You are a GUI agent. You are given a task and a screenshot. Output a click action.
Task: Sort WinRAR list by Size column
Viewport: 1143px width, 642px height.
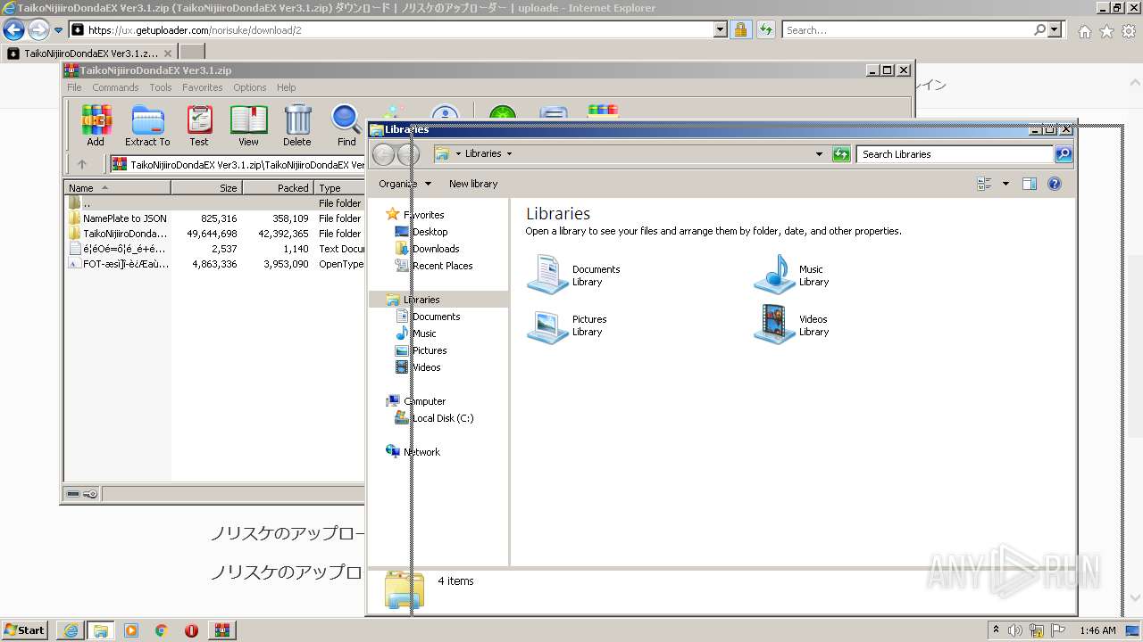[x=206, y=188]
